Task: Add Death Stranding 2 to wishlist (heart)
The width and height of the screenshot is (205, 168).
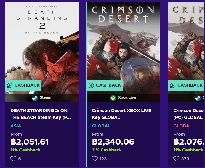Action: [x=13, y=159]
